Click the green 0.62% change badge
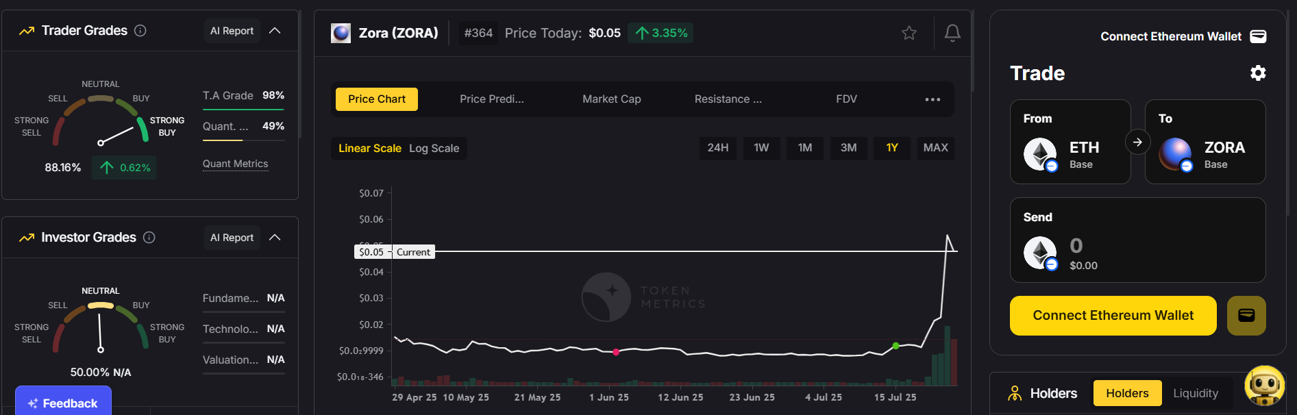The image size is (1297, 415). (125, 168)
